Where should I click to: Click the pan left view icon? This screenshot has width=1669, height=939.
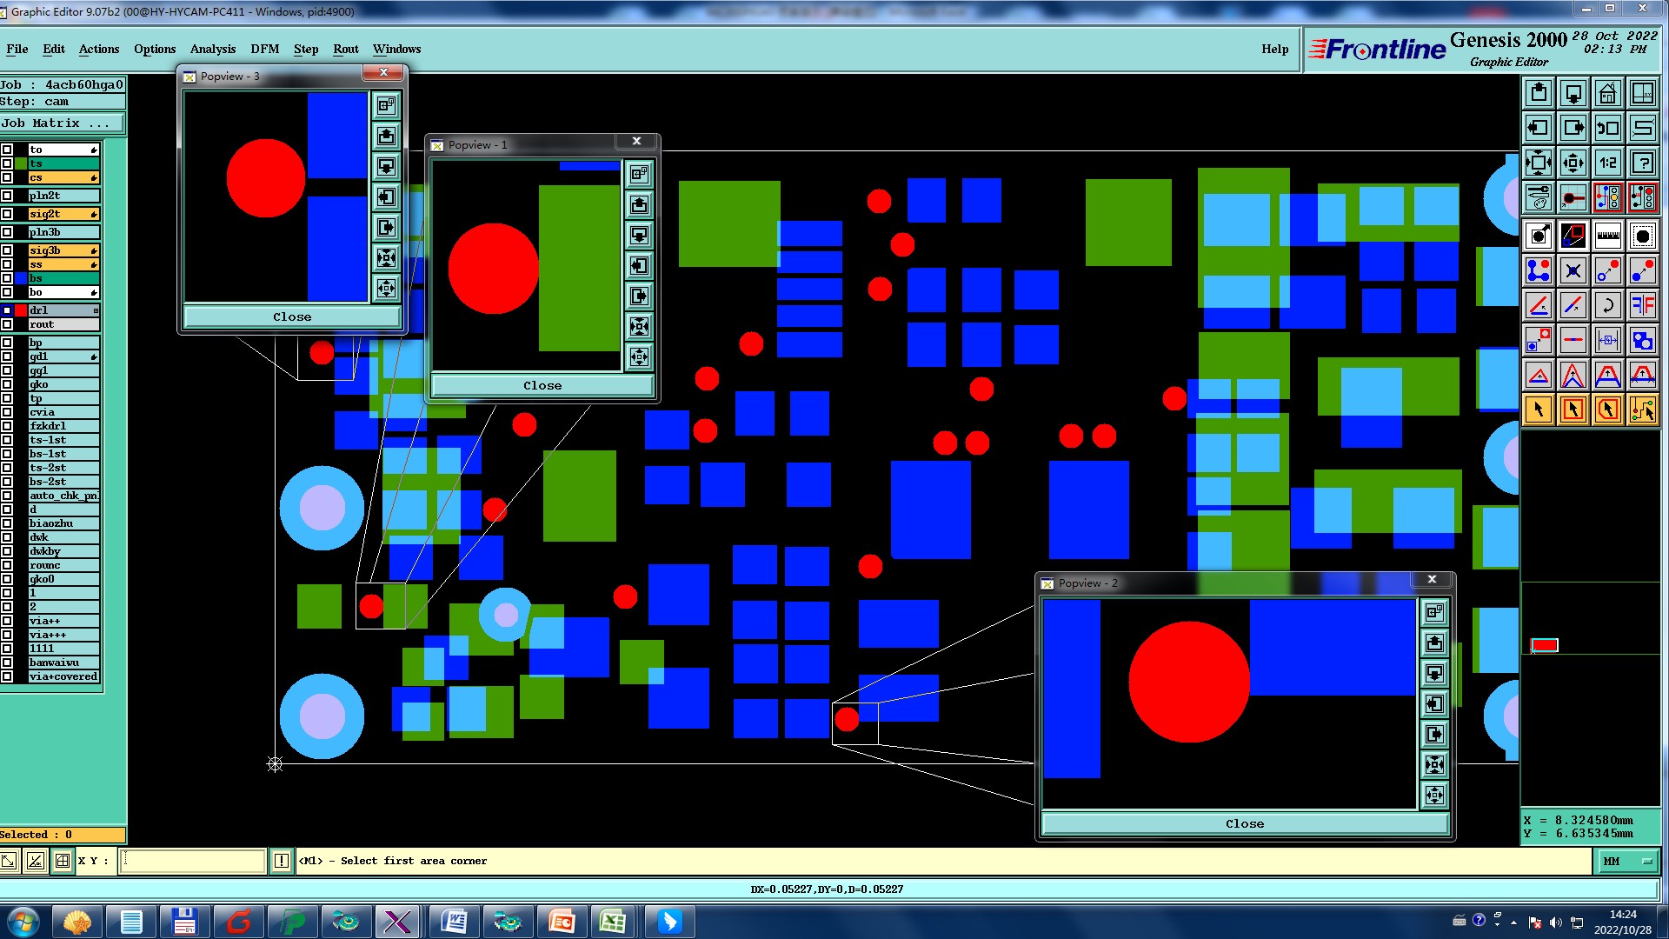click(1538, 128)
